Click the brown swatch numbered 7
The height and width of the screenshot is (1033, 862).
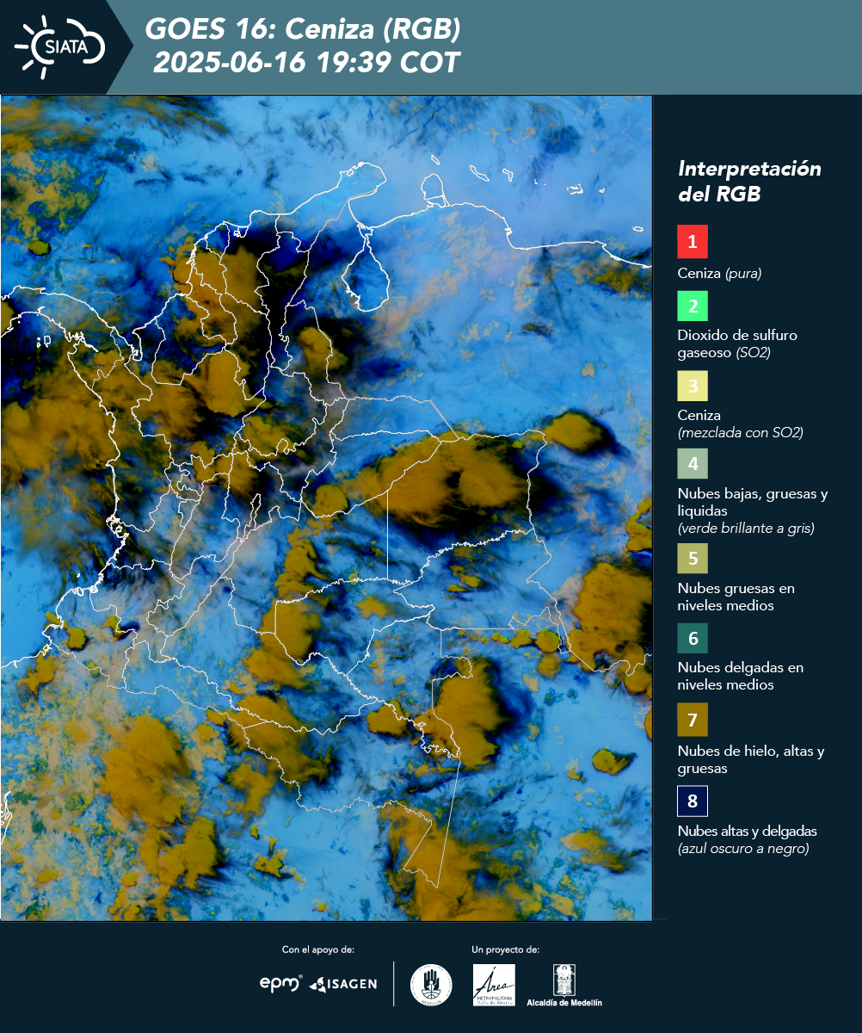point(693,720)
